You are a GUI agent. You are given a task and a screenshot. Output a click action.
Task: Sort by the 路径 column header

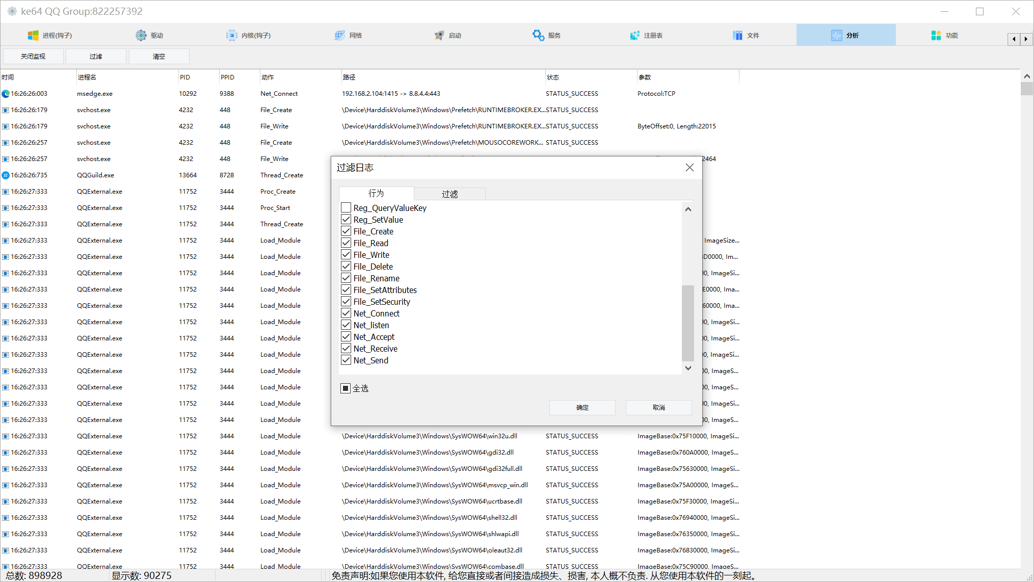(x=443, y=77)
